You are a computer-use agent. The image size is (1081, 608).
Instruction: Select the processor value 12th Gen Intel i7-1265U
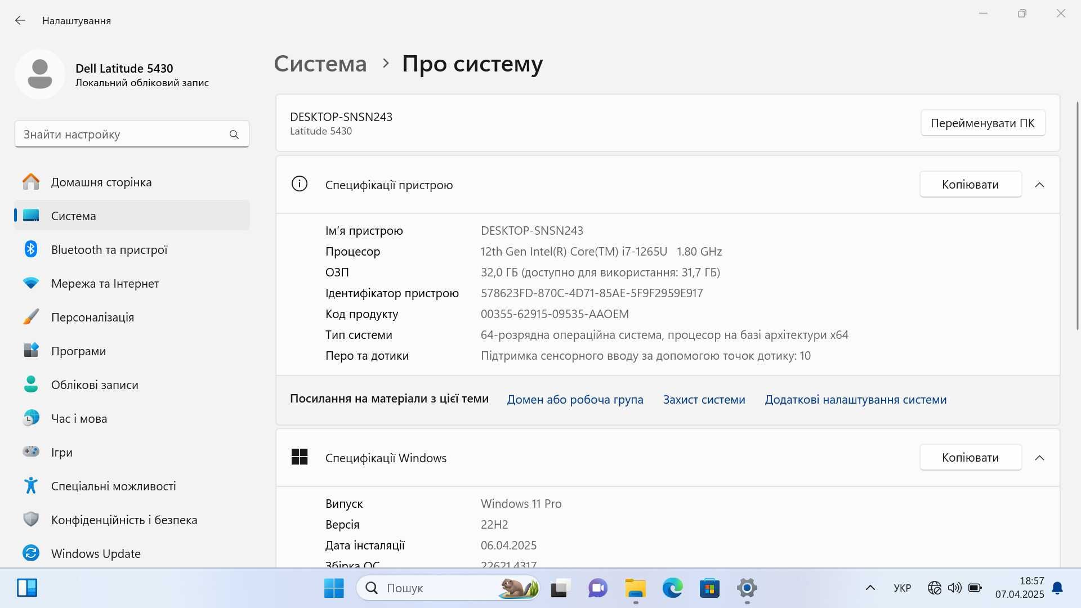(x=601, y=252)
